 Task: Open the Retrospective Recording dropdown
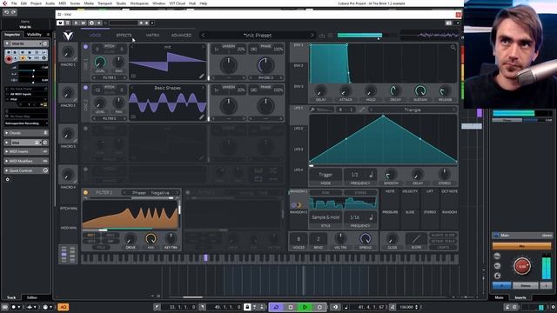click(26, 123)
